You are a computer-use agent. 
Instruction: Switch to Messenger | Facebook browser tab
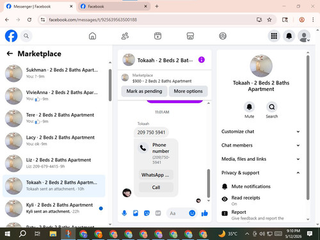(39, 6)
